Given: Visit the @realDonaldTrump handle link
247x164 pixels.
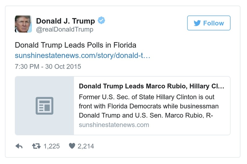Looking at the screenshot, I should coord(65,29).
